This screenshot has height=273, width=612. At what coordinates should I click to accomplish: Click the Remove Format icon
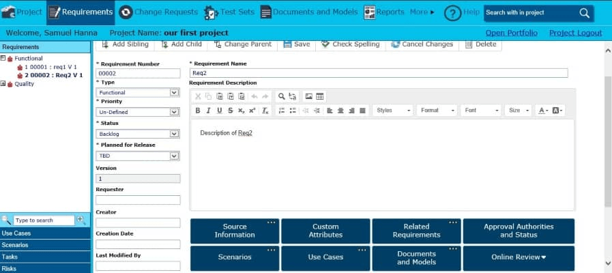tap(265, 111)
